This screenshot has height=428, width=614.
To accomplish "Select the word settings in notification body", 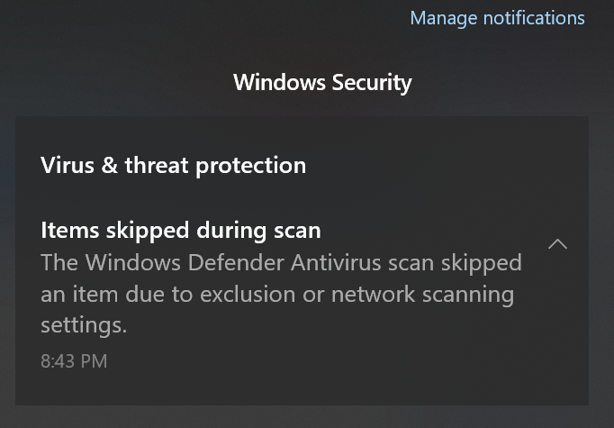I will click(x=84, y=325).
